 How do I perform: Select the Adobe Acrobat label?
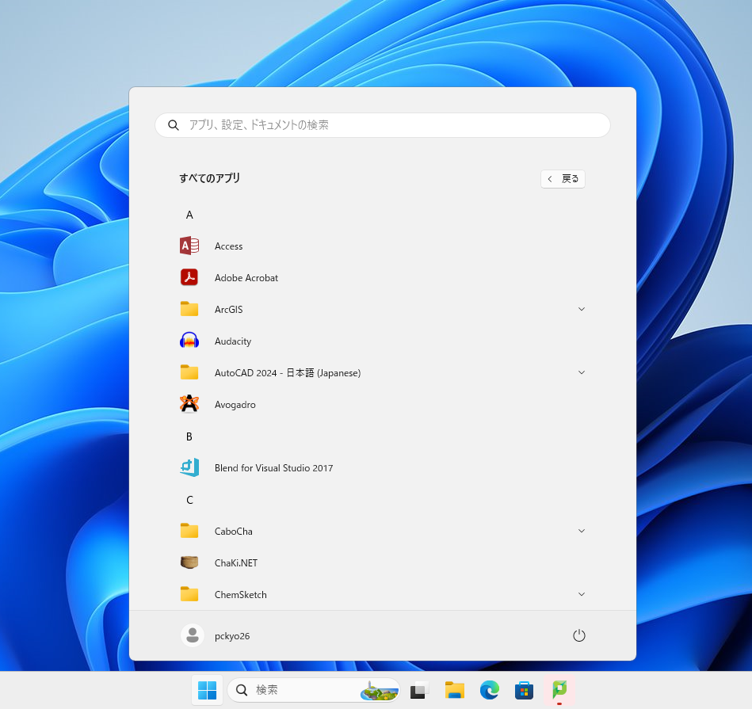[246, 278]
